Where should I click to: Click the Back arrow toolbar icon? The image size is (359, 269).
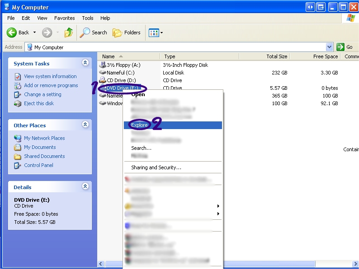[x=12, y=32]
